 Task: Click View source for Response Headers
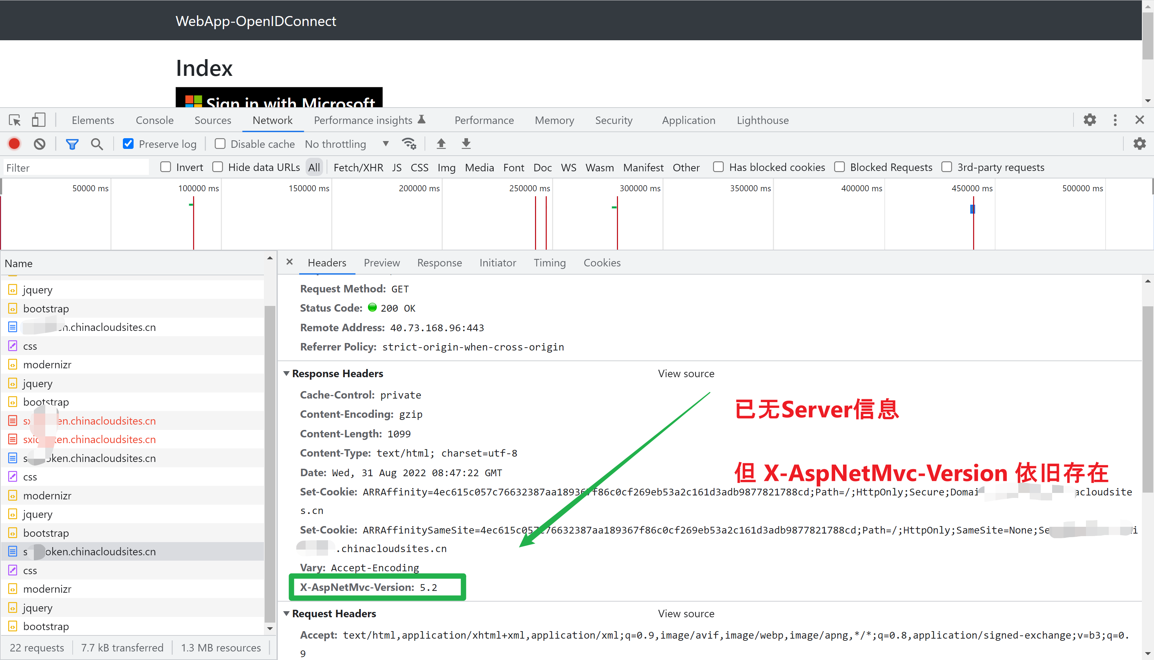(686, 373)
